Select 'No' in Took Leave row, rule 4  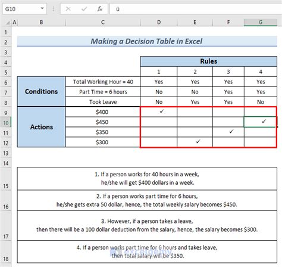pos(261,102)
